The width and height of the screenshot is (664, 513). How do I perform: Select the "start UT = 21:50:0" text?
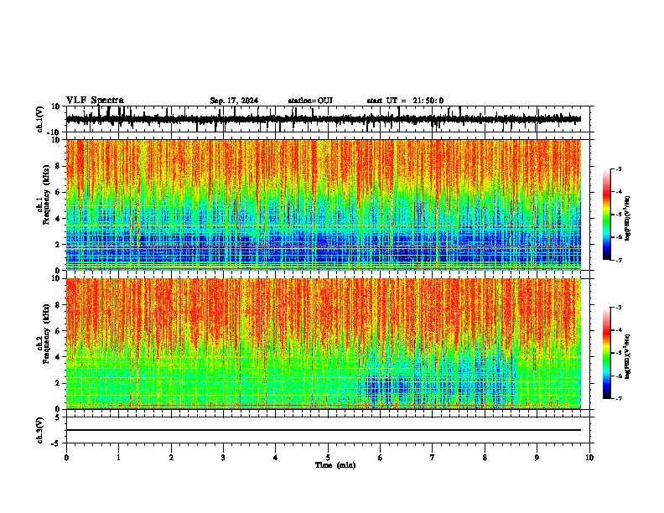pos(405,101)
